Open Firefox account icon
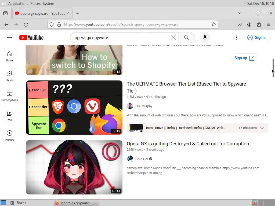Screen dimensions: 275x206 tap(249, 24)
